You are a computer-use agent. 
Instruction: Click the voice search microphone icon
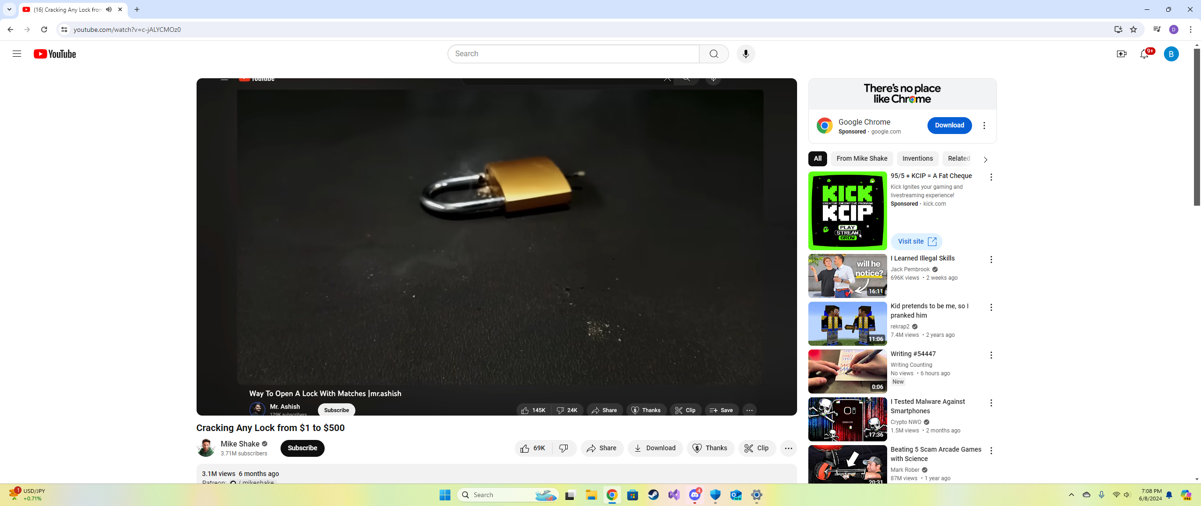[x=745, y=54]
